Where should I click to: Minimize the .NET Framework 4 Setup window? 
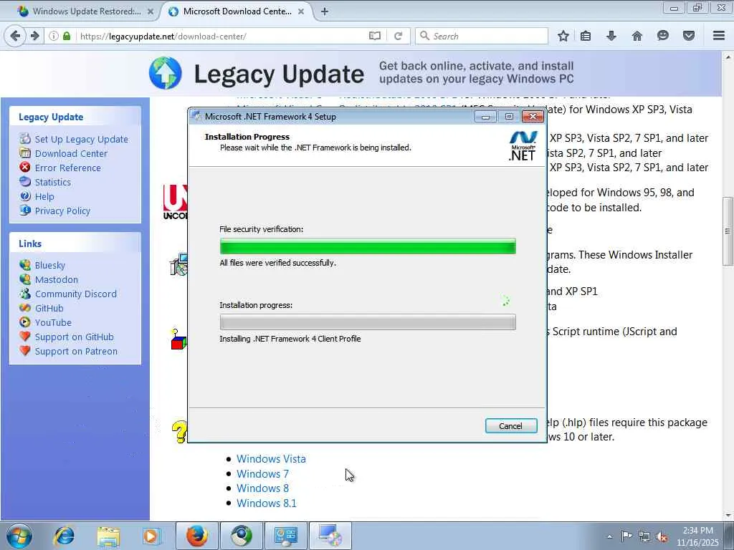click(485, 117)
